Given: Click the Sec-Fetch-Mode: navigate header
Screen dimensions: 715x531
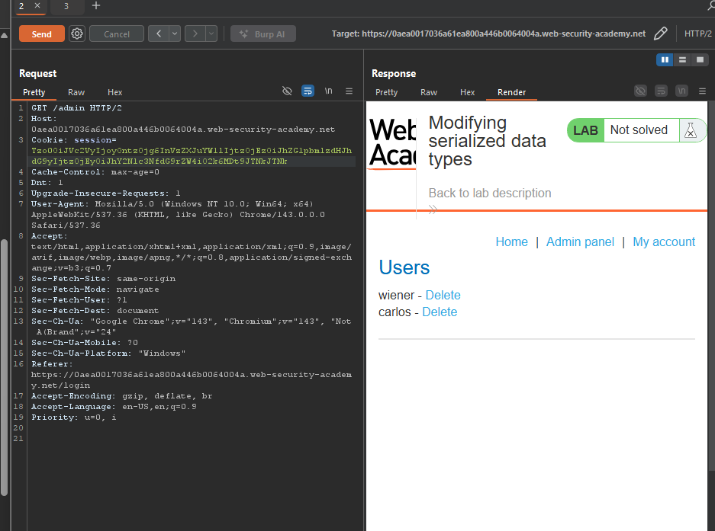Looking at the screenshot, I should pos(95,289).
